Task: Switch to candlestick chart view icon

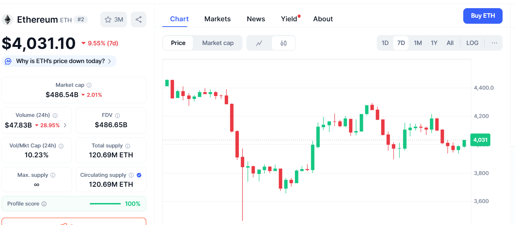Action: [x=283, y=43]
